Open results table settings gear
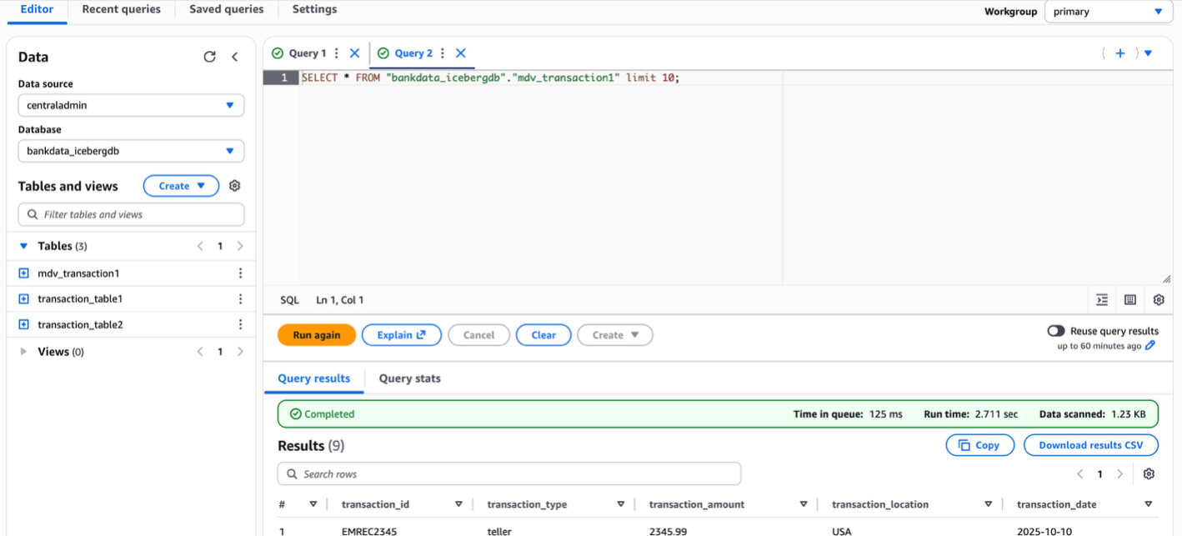Image resolution: width=1182 pixels, height=536 pixels. [1149, 474]
